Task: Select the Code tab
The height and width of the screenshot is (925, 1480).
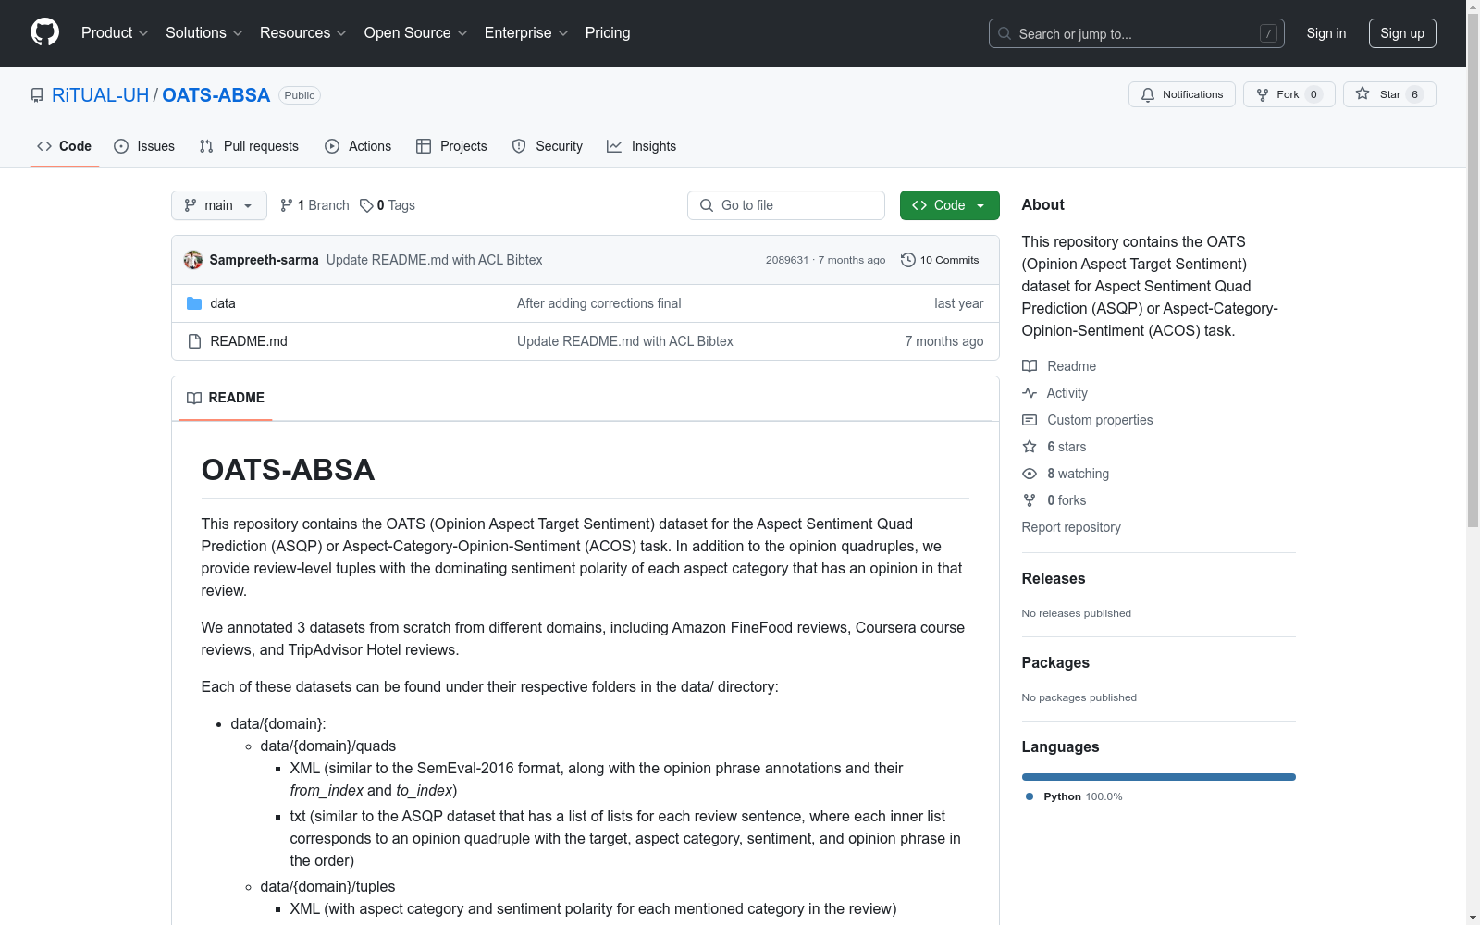Action: [64, 146]
